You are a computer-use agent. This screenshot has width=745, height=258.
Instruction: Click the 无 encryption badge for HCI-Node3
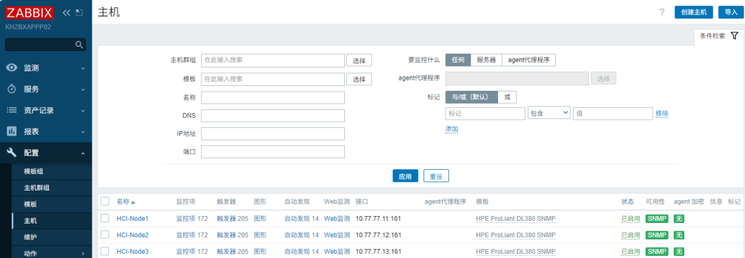[x=679, y=251]
